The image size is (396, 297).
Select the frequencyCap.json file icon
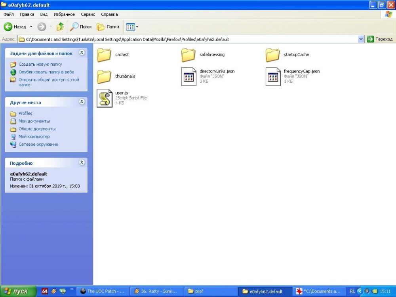tap(273, 76)
